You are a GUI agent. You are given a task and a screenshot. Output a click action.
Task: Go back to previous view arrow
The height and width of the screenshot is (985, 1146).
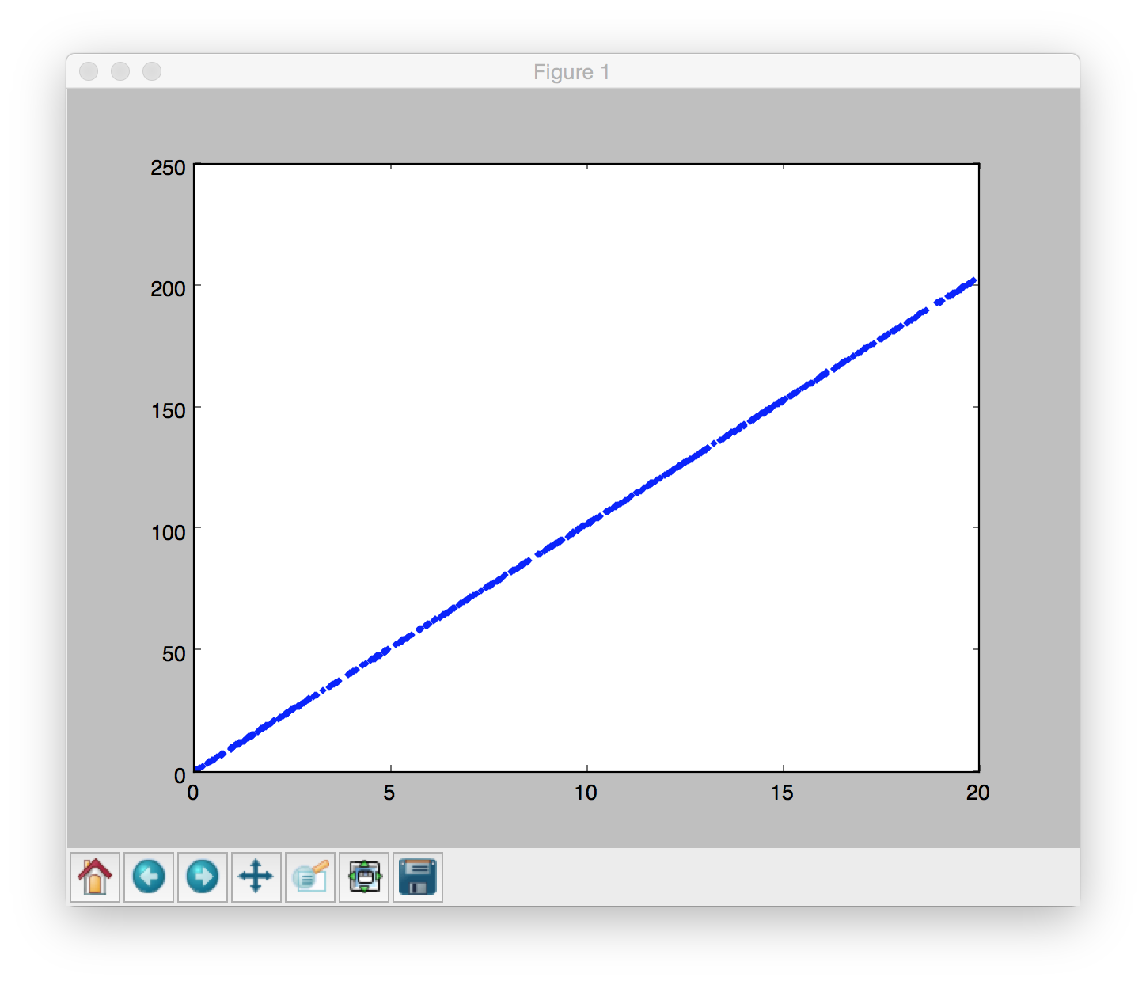pos(149,877)
